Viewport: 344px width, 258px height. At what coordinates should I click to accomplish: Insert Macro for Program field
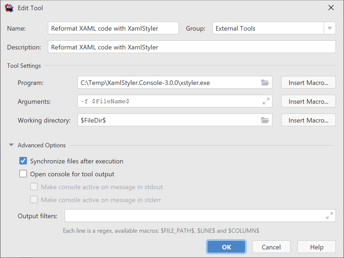tap(309, 83)
